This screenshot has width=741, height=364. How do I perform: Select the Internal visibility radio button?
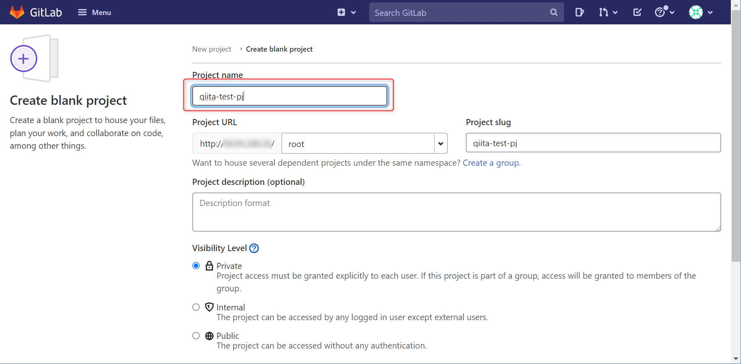point(196,307)
